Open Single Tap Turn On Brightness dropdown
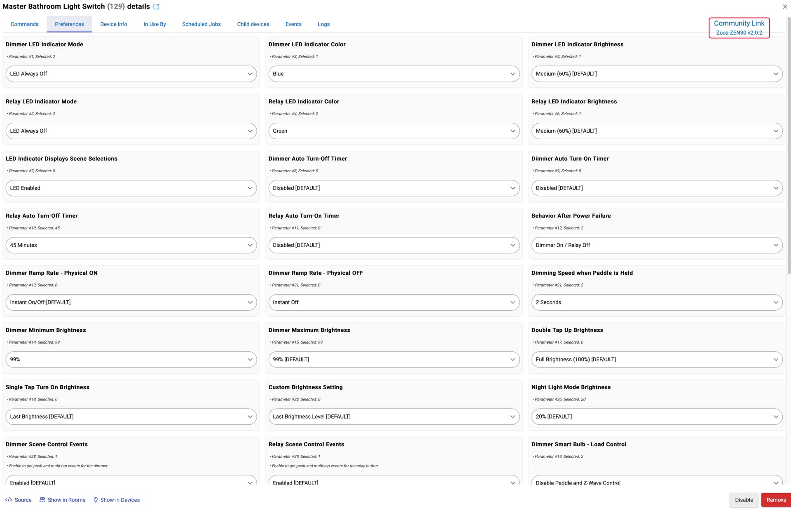Image resolution: width=791 pixels, height=508 pixels. tap(131, 417)
